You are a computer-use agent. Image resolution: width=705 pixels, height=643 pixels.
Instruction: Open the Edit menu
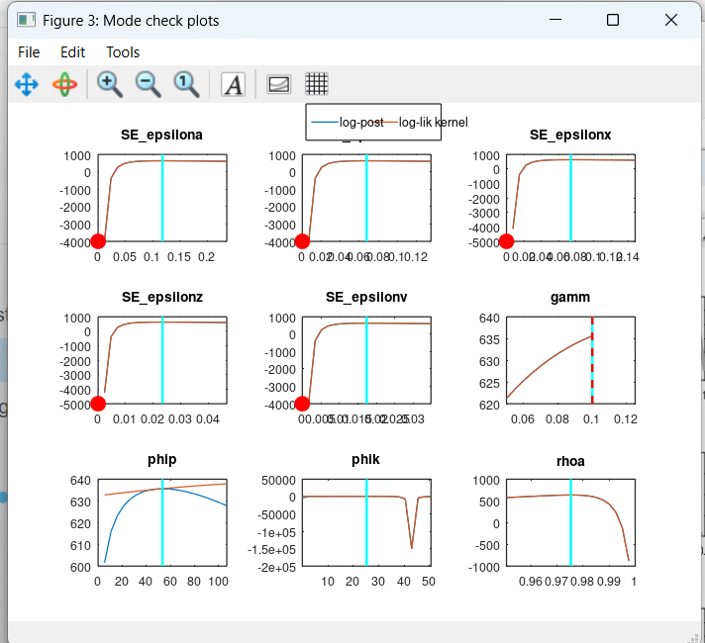[x=72, y=52]
